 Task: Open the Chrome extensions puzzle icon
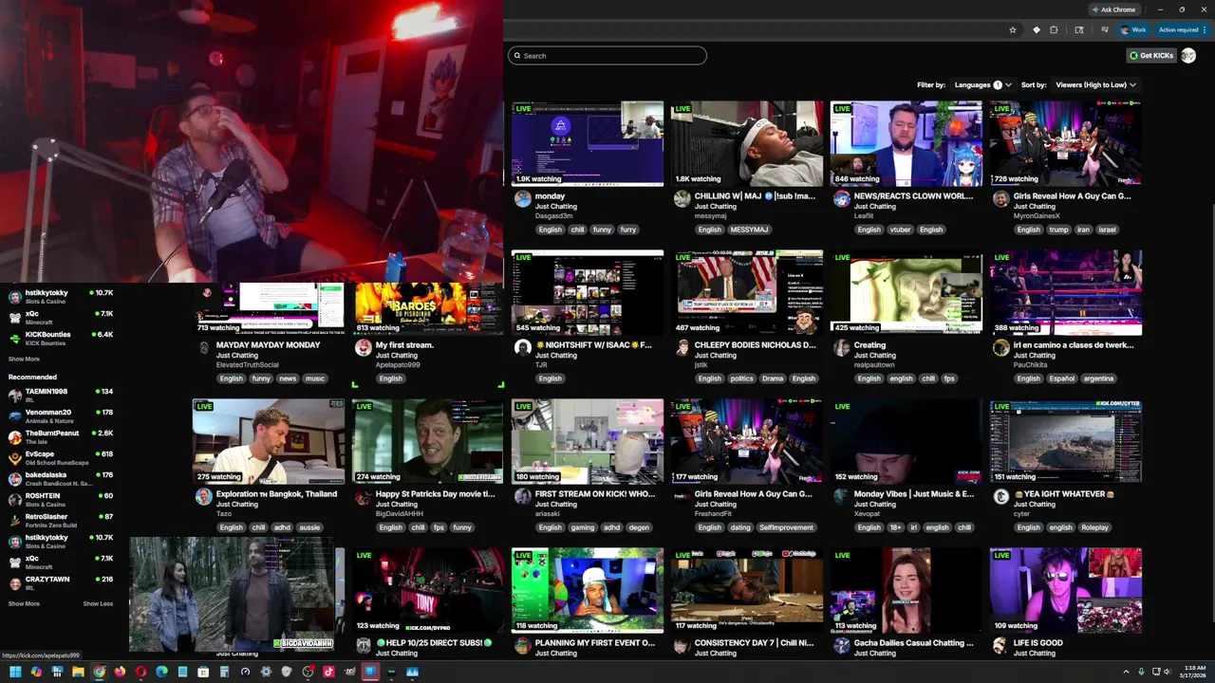click(x=1054, y=29)
